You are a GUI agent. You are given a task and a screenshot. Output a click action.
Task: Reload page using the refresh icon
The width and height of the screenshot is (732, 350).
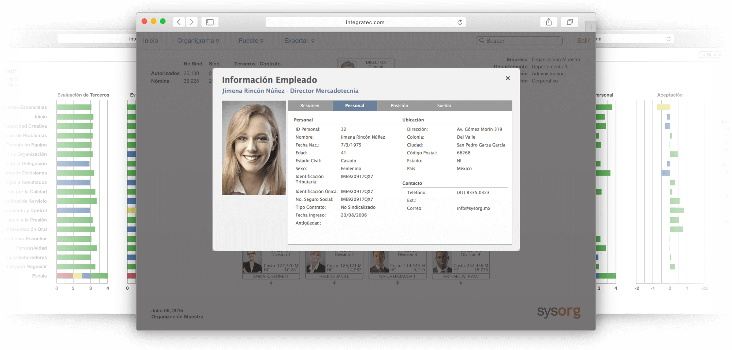pos(460,22)
